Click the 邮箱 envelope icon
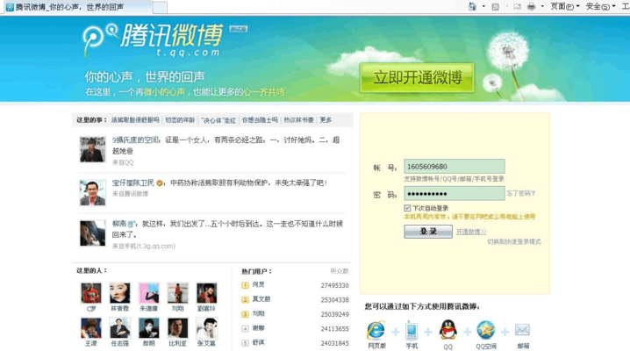This screenshot has height=351, width=630. (522, 330)
